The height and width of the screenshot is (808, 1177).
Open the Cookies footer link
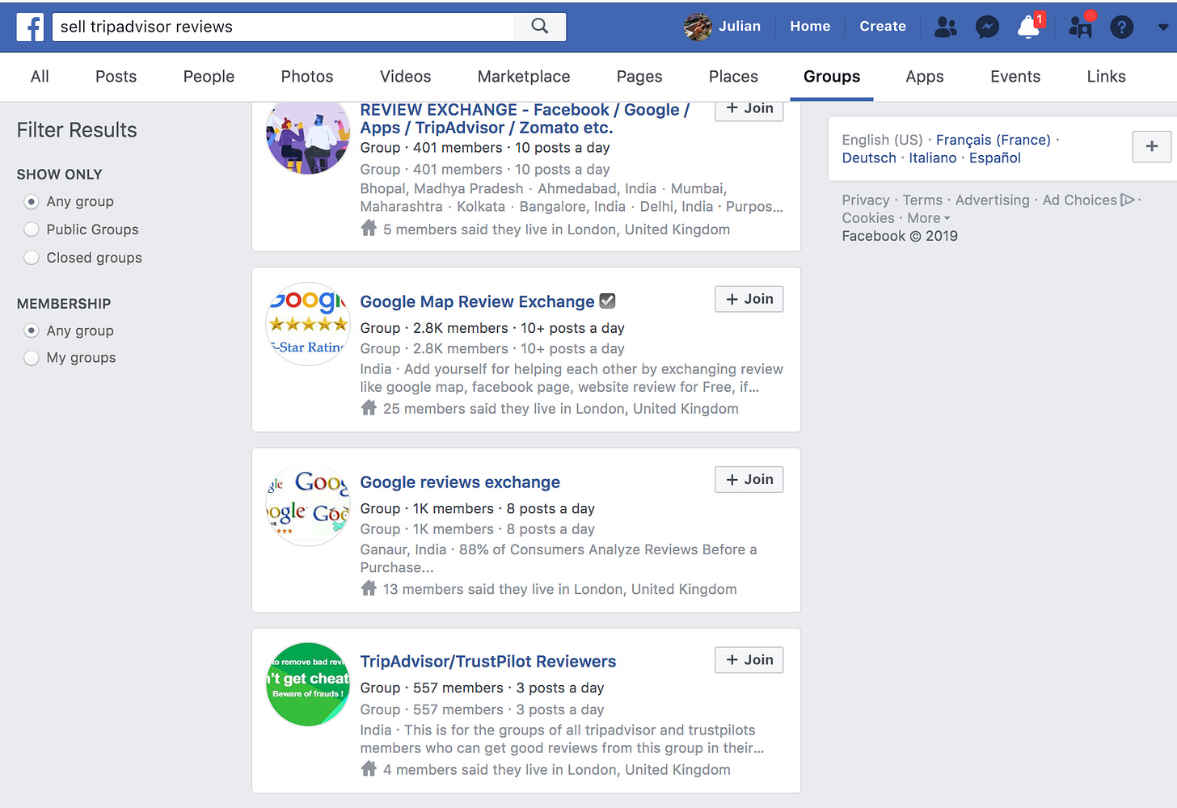868,218
